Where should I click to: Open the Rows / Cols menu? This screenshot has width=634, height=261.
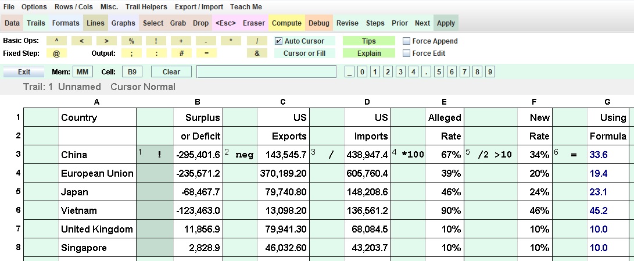(74, 7)
